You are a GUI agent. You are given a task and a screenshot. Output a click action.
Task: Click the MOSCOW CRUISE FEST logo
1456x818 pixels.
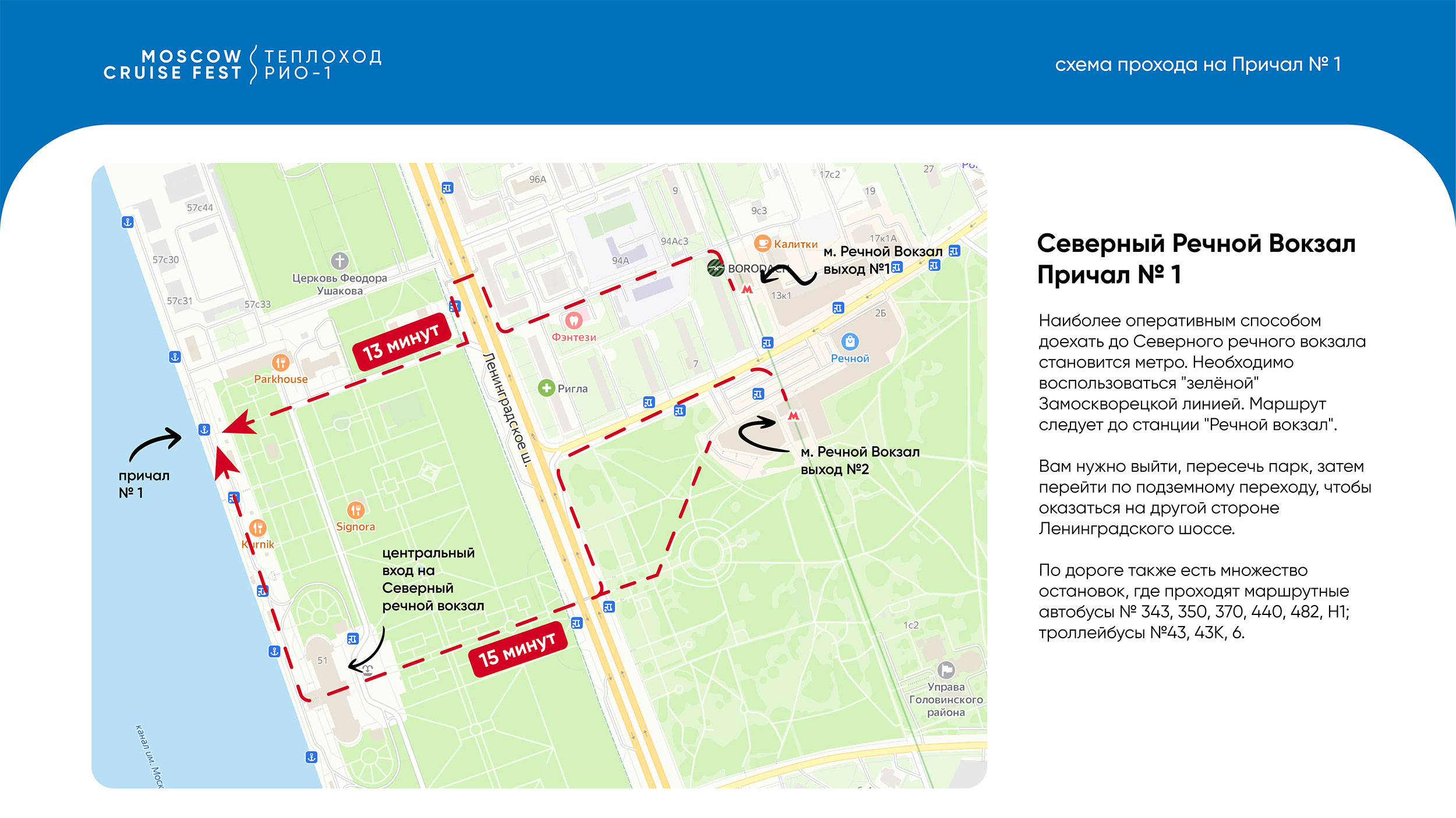coord(172,65)
